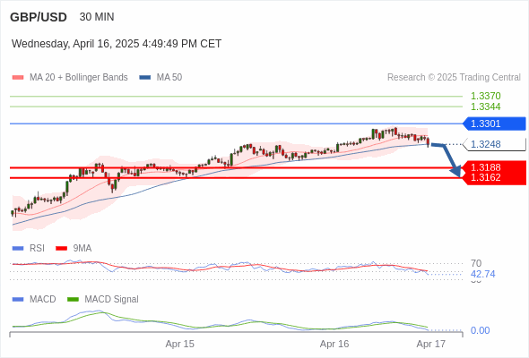Click the 1.3248 current price label
This screenshot has height=358, width=529.
tap(494, 144)
